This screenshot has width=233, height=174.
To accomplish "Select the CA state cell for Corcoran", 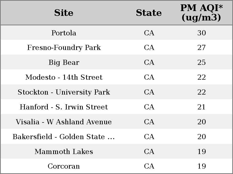I will [x=149, y=166].
